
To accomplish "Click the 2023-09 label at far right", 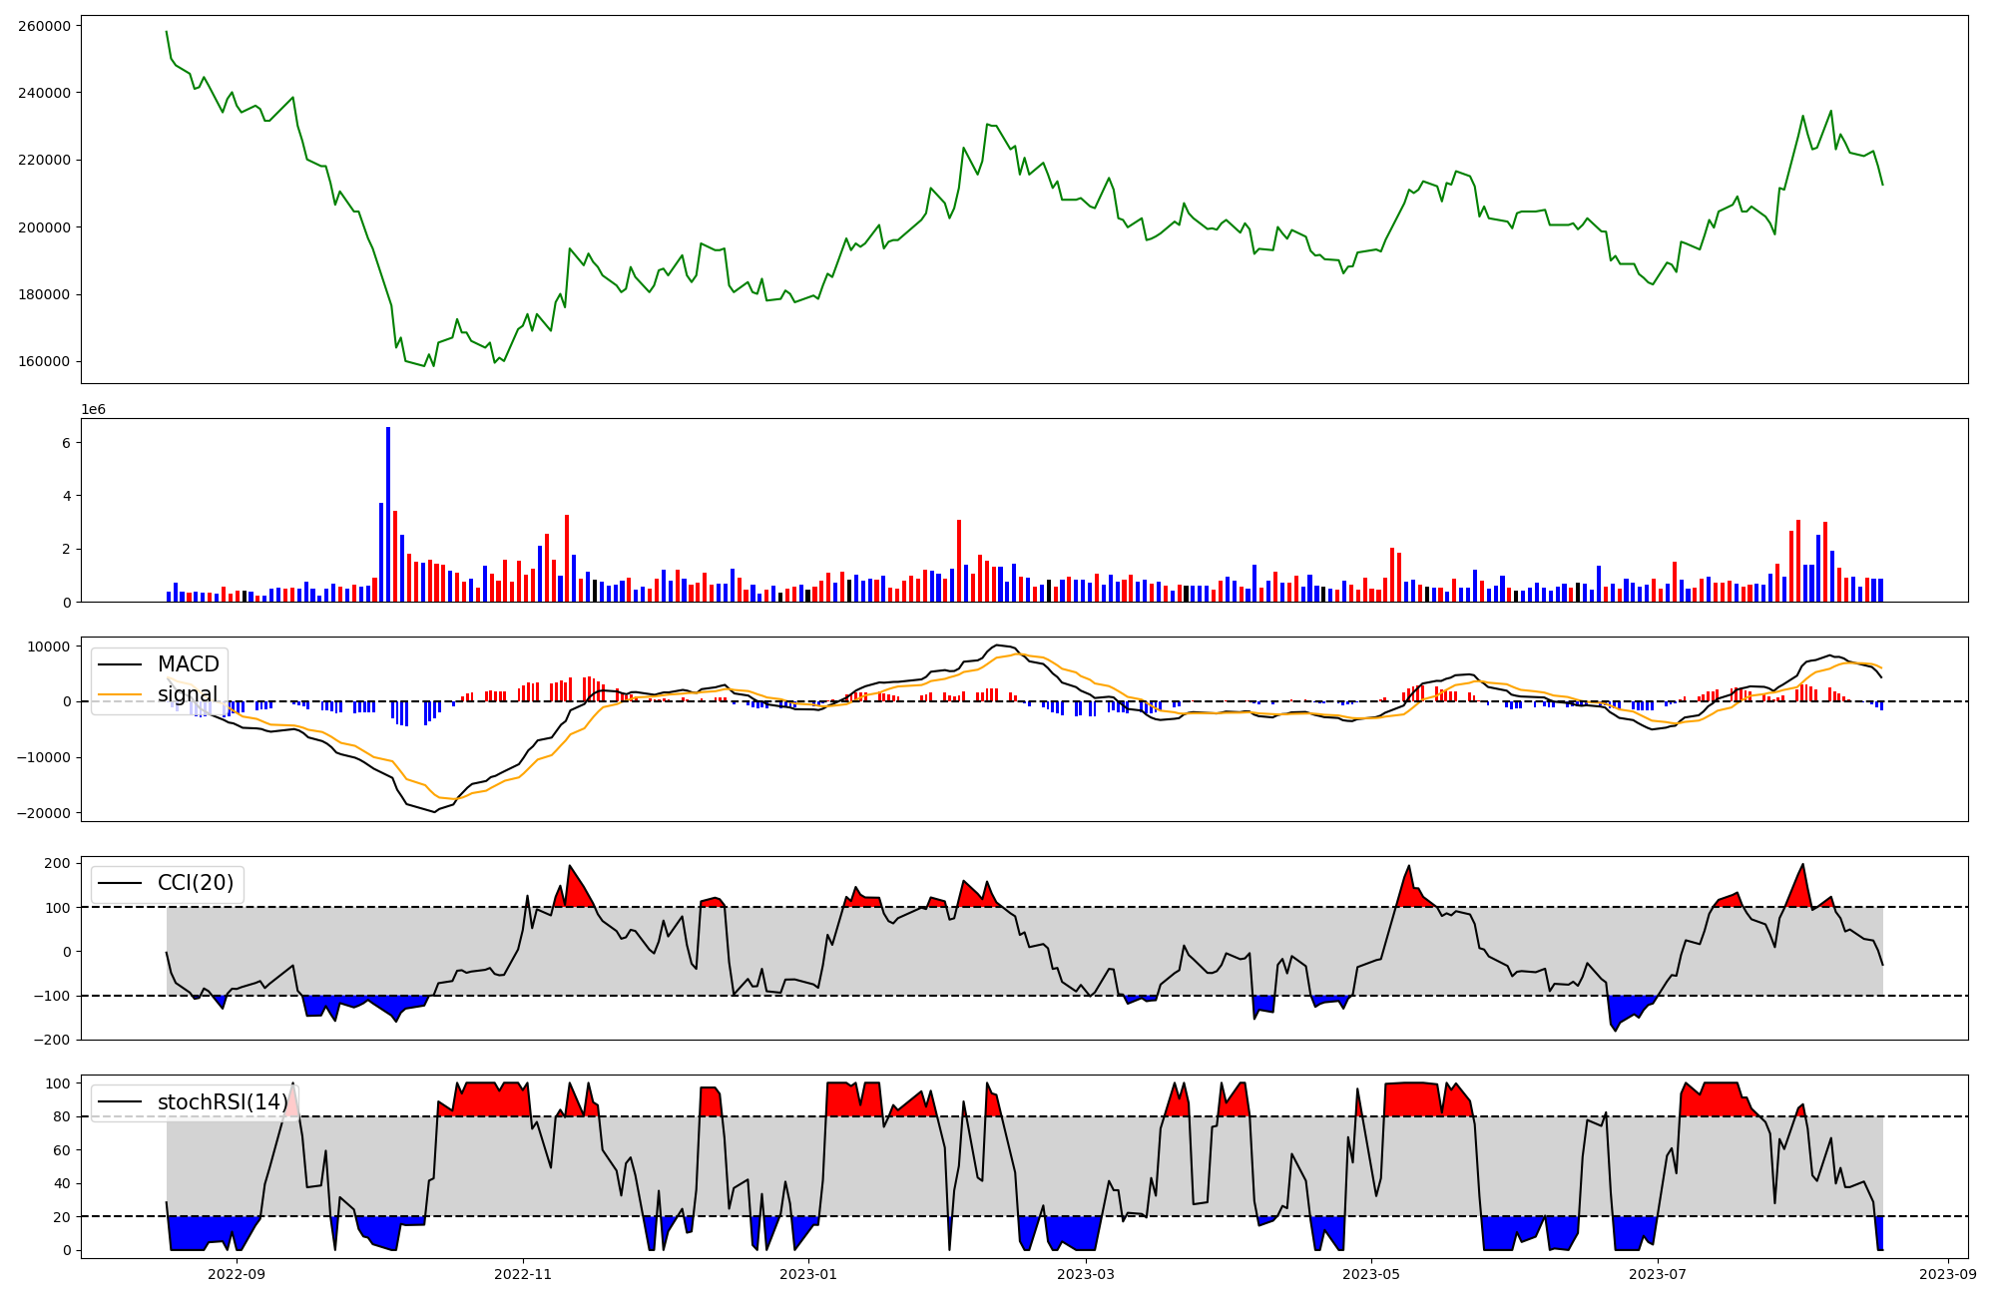I will (1947, 1274).
